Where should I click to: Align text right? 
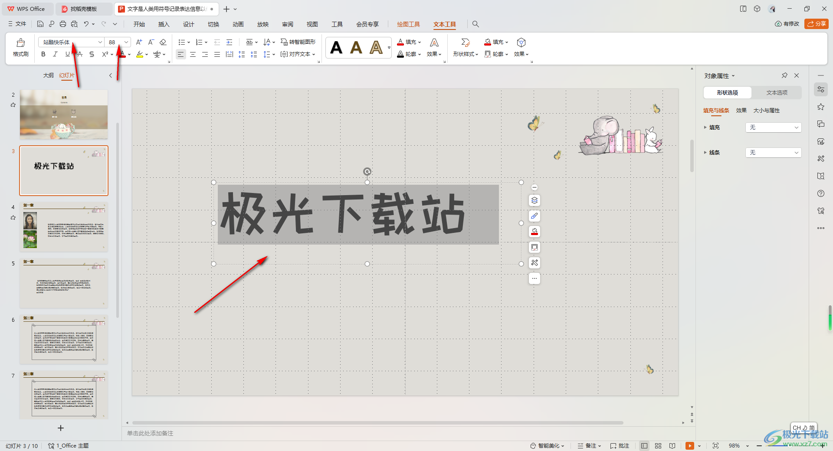coord(205,54)
